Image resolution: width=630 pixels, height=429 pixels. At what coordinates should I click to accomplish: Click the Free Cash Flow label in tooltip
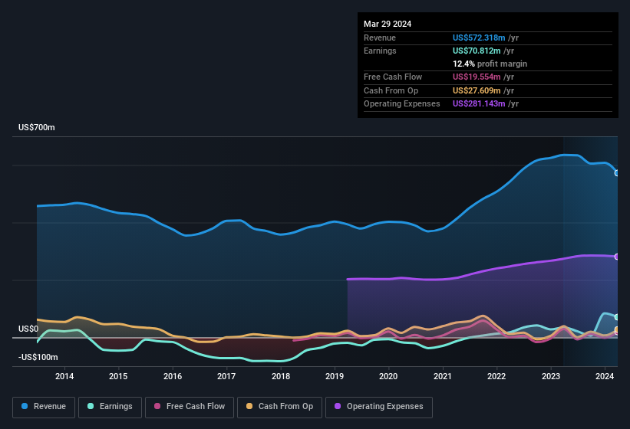tap(393, 77)
